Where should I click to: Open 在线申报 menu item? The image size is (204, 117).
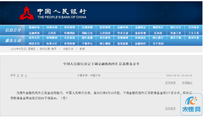(69, 43)
